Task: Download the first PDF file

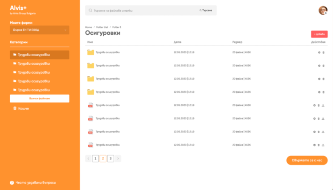Action: tap(323, 105)
